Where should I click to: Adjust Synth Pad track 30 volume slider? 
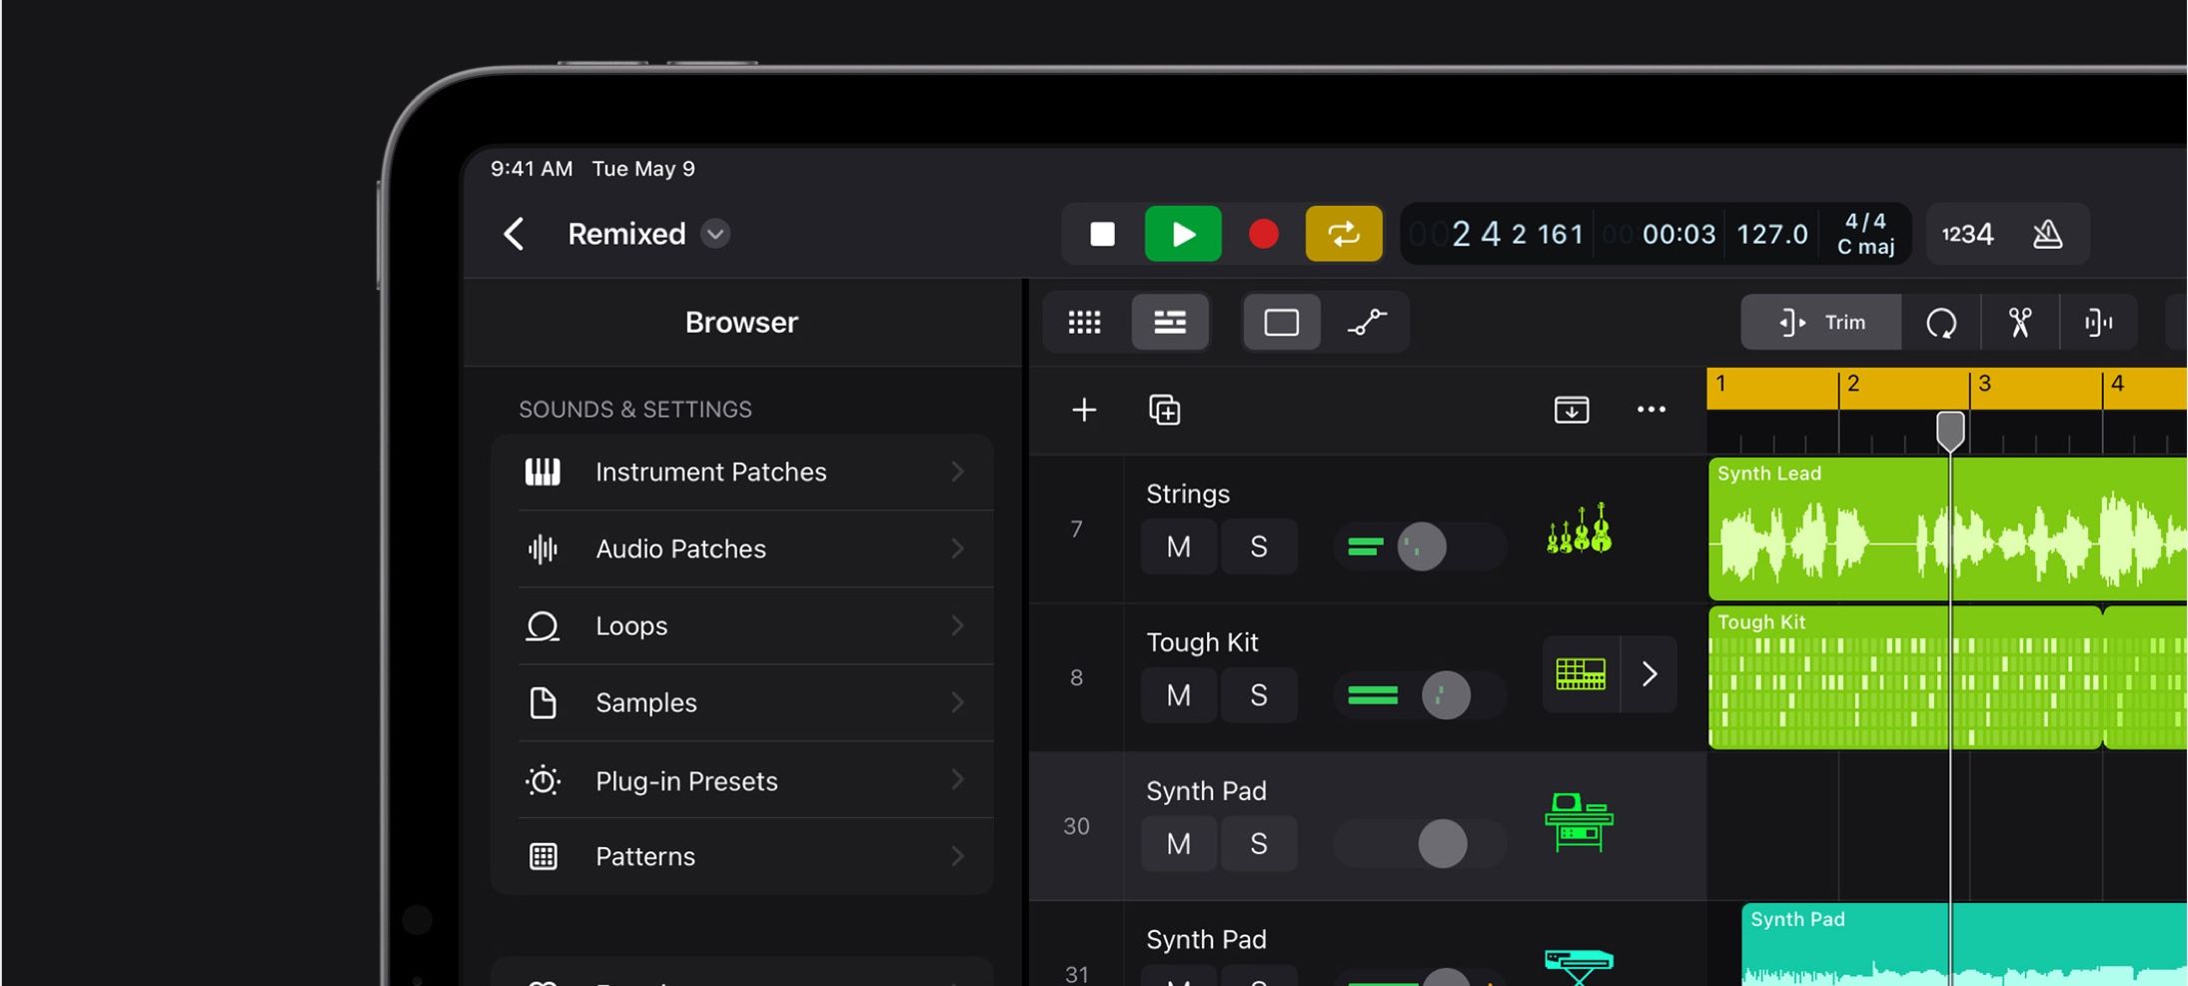point(1420,844)
